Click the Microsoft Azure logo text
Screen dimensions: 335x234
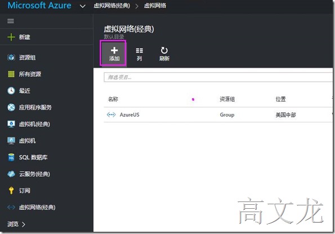pyautogui.click(x=39, y=6)
